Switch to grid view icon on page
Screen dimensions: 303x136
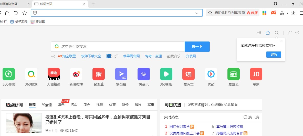[259, 33]
